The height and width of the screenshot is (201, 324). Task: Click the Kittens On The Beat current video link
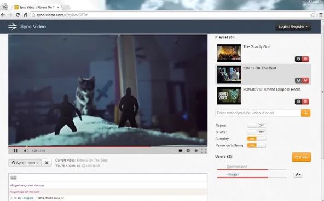(92, 160)
